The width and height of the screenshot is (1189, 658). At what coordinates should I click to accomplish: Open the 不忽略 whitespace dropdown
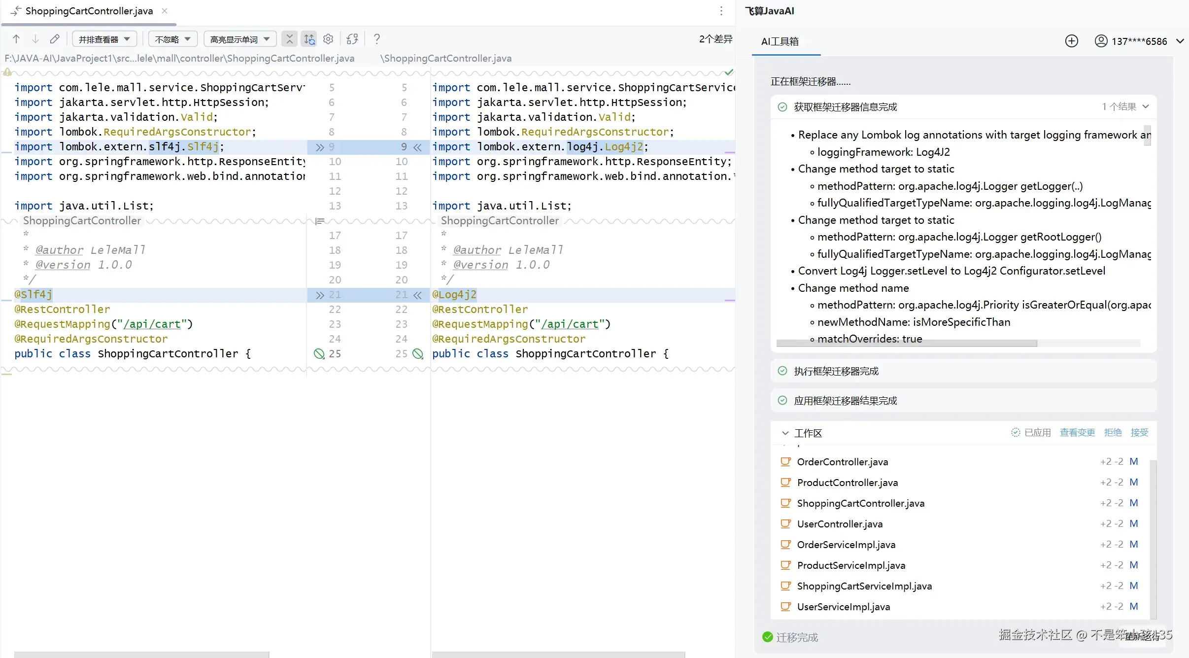pos(172,39)
